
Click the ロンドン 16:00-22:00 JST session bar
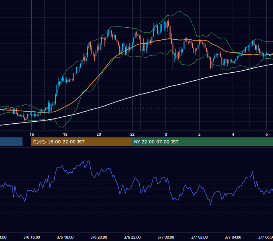[x=81, y=142]
